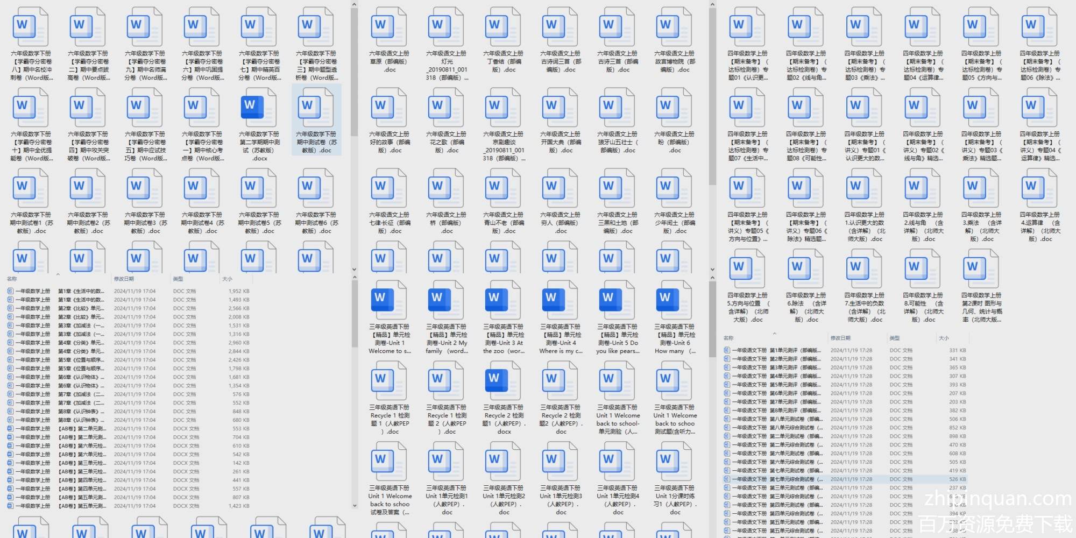Open Unit 5 Do you like pears file
The width and height of the screenshot is (1076, 538).
(x=618, y=300)
